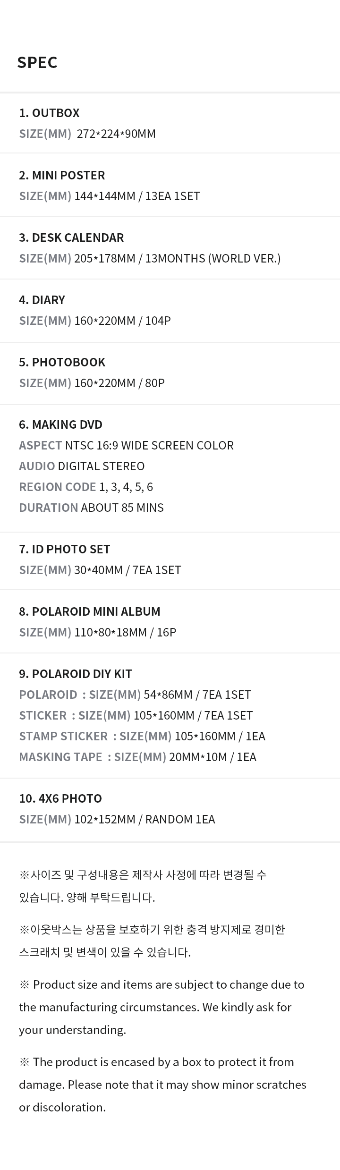Click the DURATION ABOUT 85 MINS line

pos(91,508)
